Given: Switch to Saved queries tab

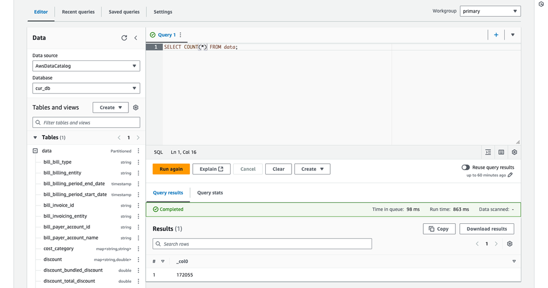Looking at the screenshot, I should (124, 12).
